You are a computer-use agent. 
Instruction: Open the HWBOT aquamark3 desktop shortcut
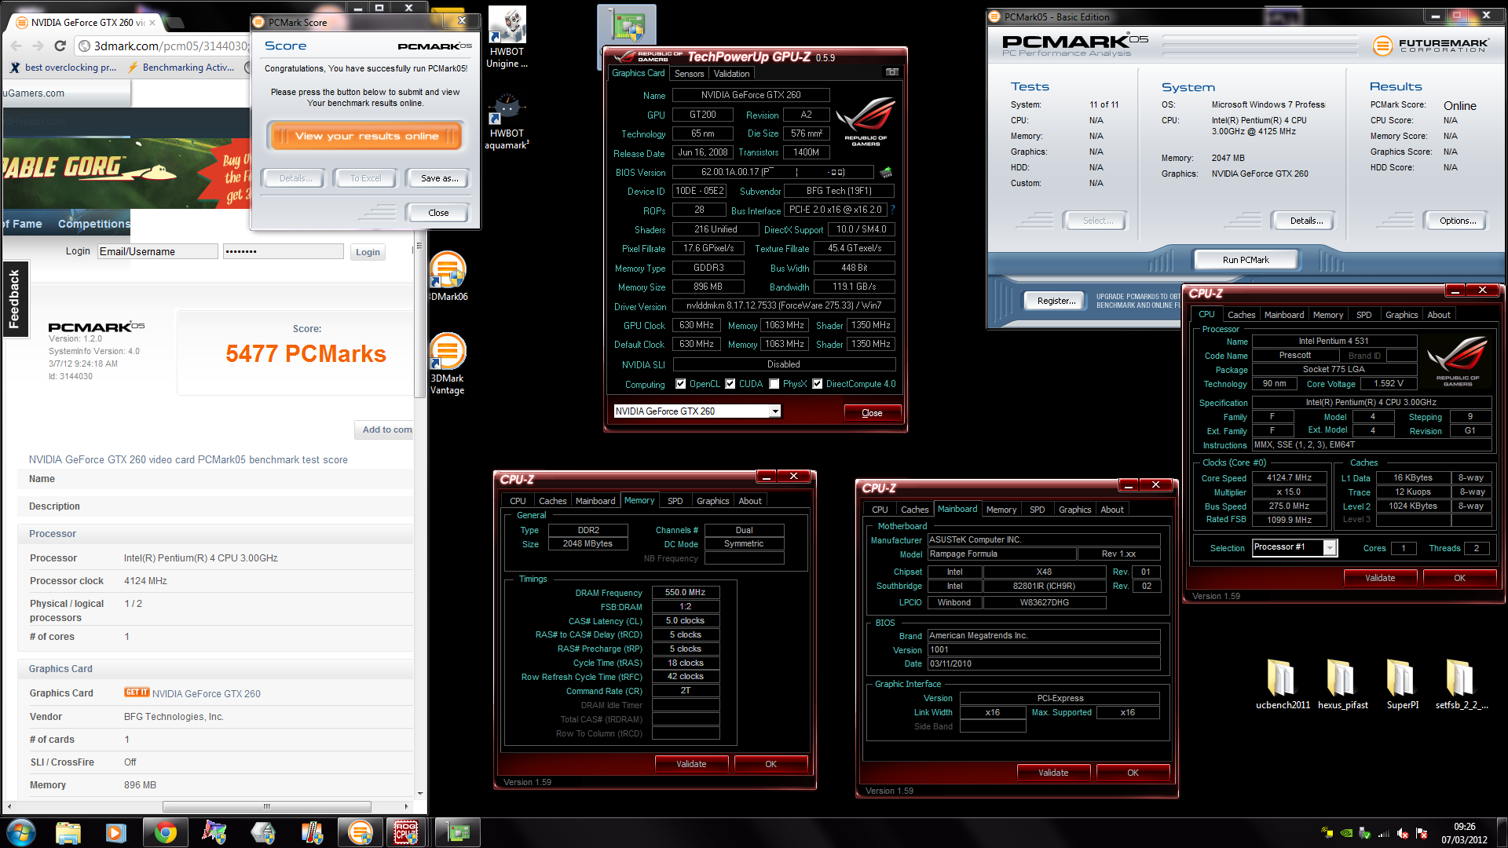[507, 122]
